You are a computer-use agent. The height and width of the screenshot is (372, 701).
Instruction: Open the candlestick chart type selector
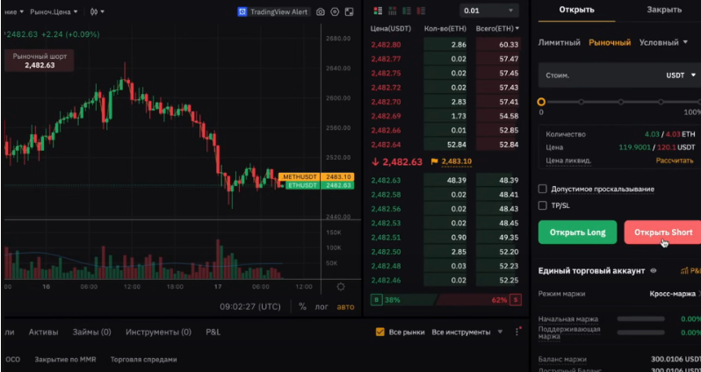point(97,11)
